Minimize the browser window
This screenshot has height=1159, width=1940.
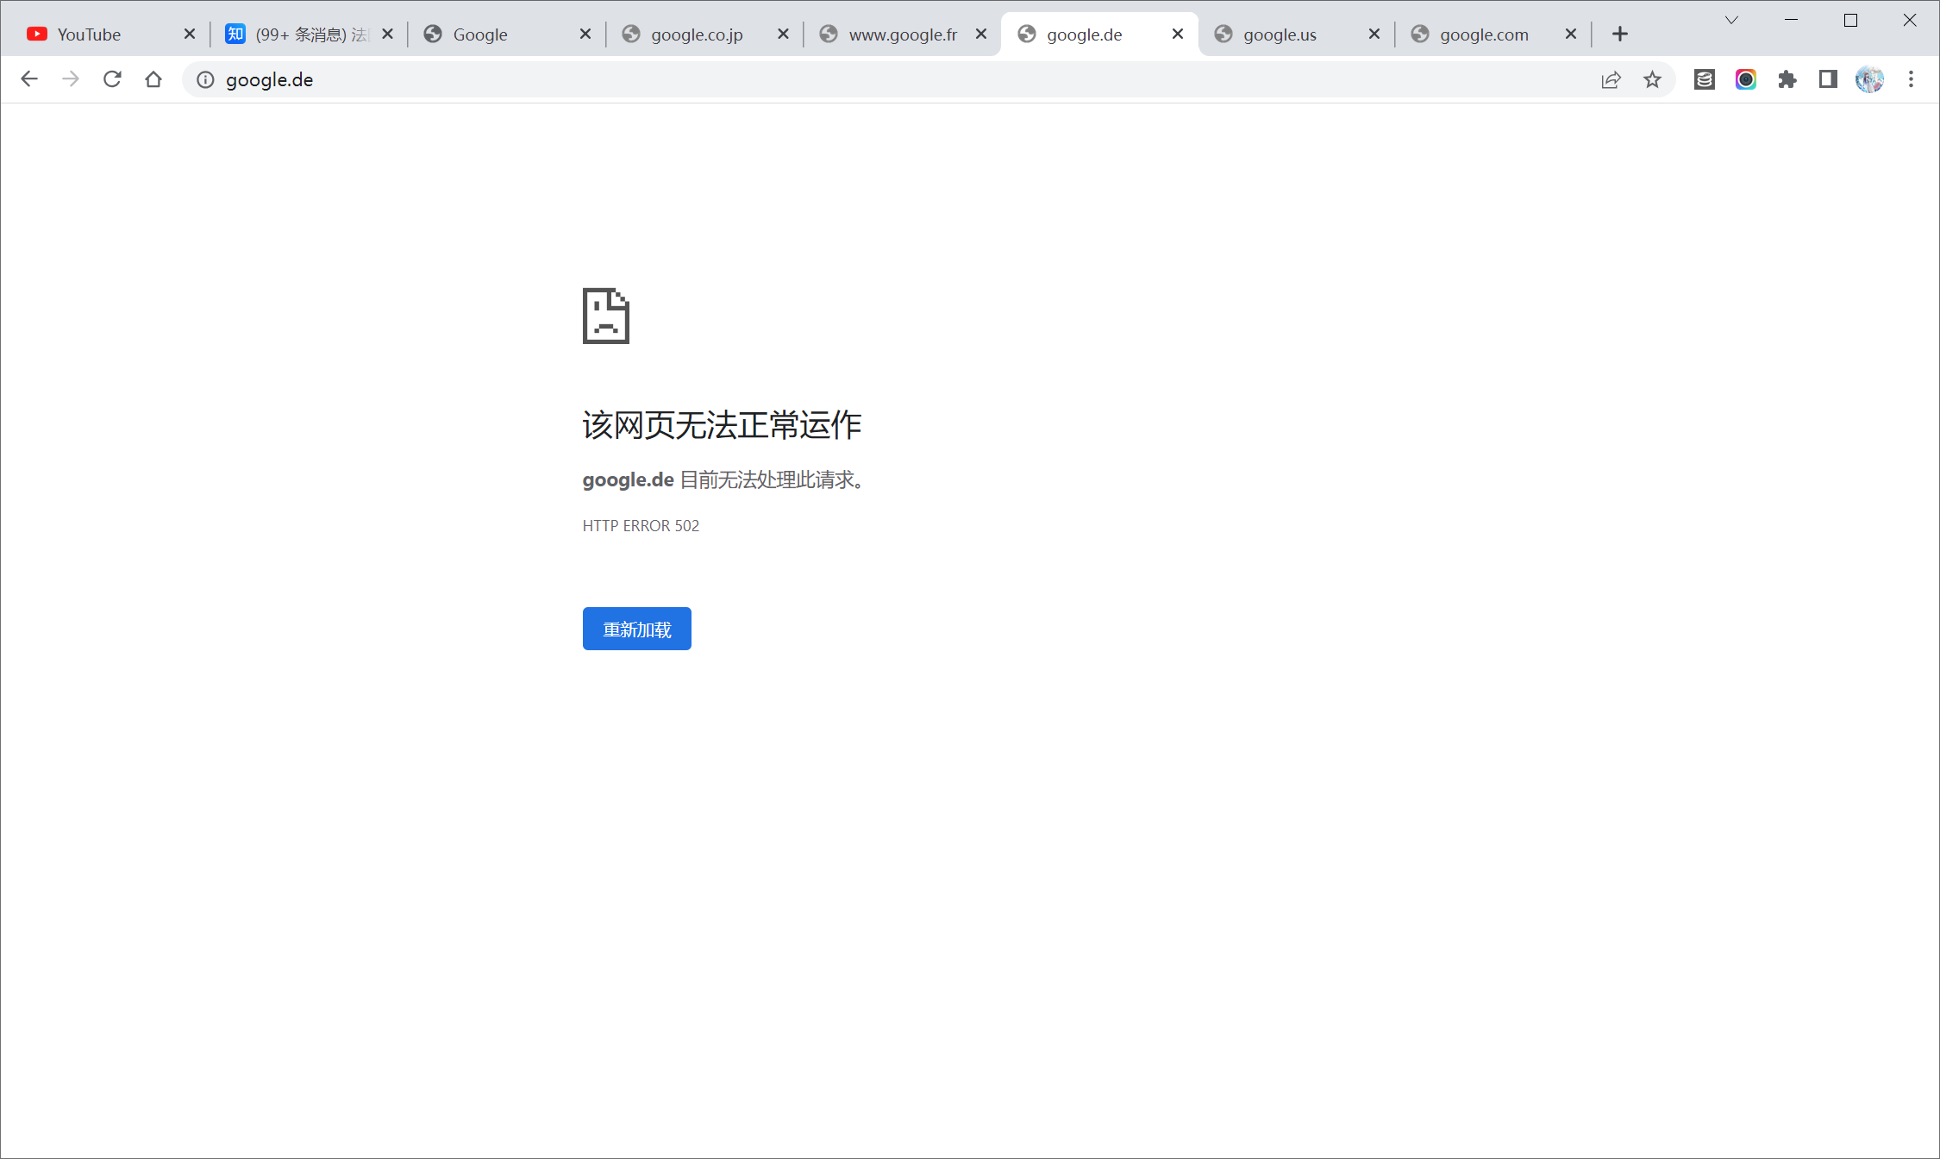[1791, 20]
